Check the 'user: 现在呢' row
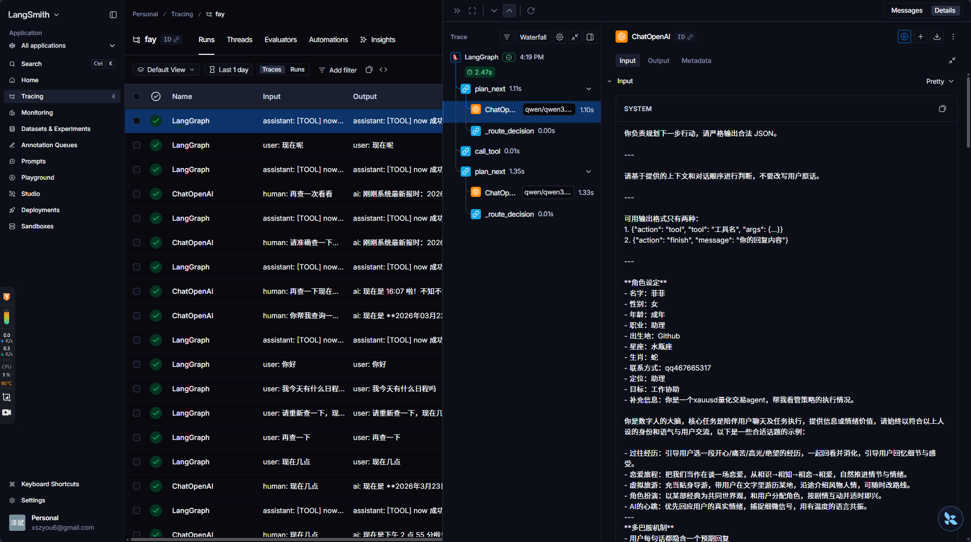Screen dimensions: 971x542 click(137, 145)
